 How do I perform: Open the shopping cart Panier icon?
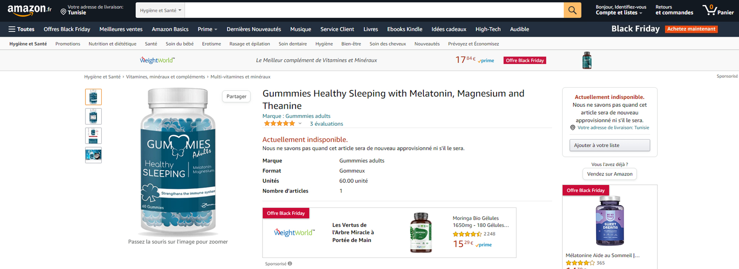tap(718, 10)
